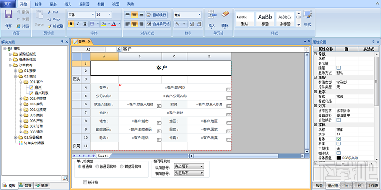Apply the 标题 style
This screenshot has height=190, width=381.
click(265, 19)
